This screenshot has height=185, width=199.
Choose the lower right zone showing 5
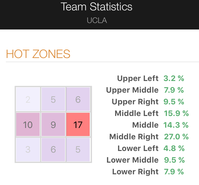coord(78,150)
